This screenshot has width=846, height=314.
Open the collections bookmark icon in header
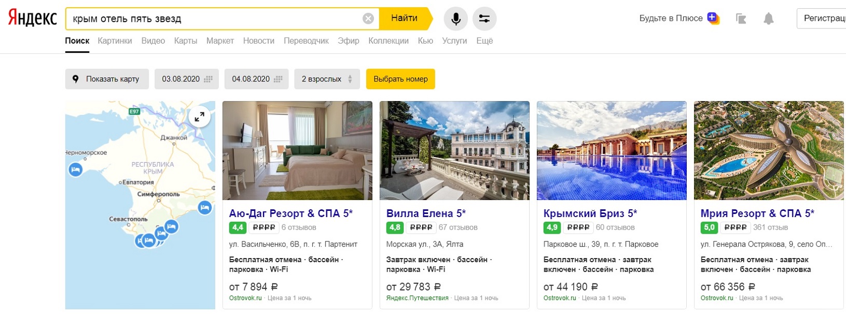[741, 19]
